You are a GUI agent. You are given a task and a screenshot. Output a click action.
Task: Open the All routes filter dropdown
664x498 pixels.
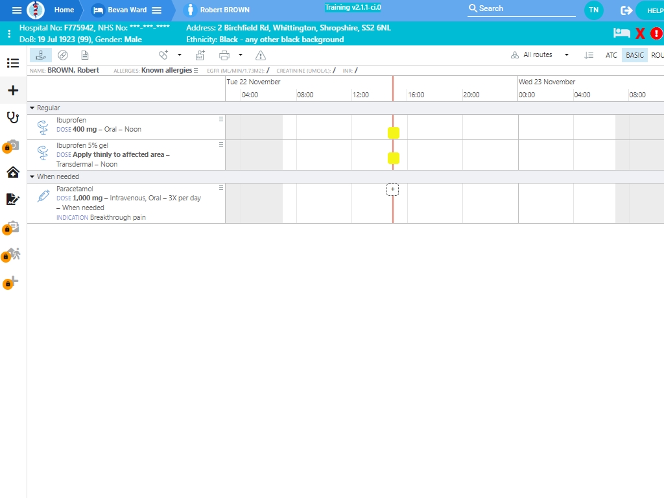[x=539, y=54]
